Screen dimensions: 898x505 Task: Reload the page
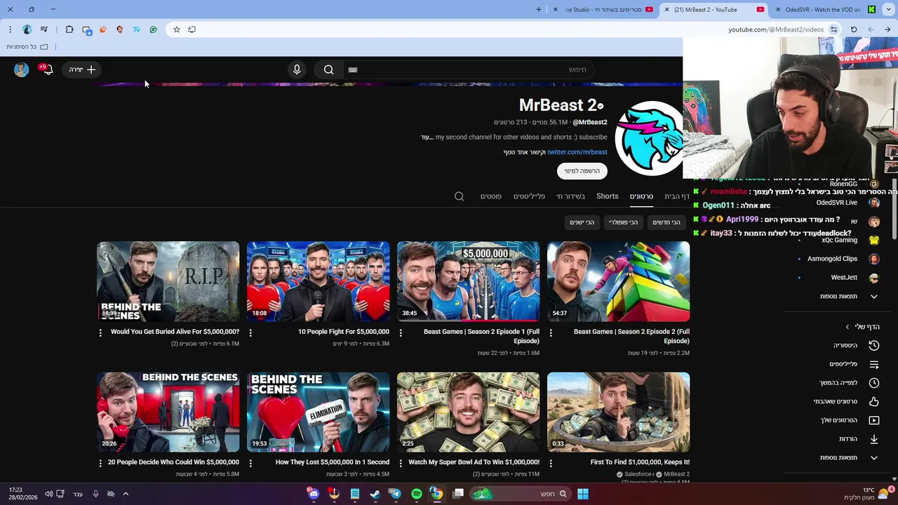click(x=854, y=29)
